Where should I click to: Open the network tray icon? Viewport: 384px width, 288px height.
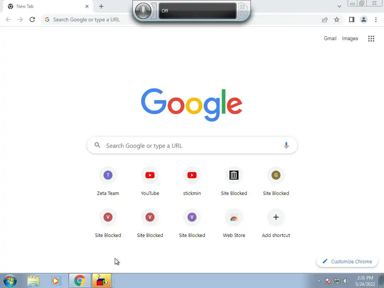point(337,281)
